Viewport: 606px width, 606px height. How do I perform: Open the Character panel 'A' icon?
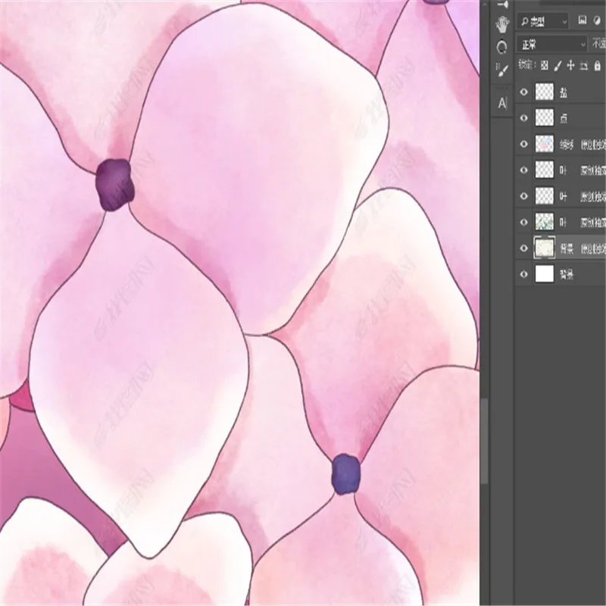pyautogui.click(x=502, y=103)
